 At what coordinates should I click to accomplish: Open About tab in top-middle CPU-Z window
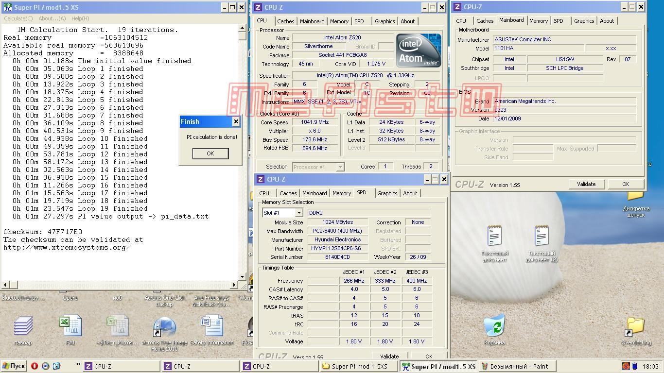[408, 21]
